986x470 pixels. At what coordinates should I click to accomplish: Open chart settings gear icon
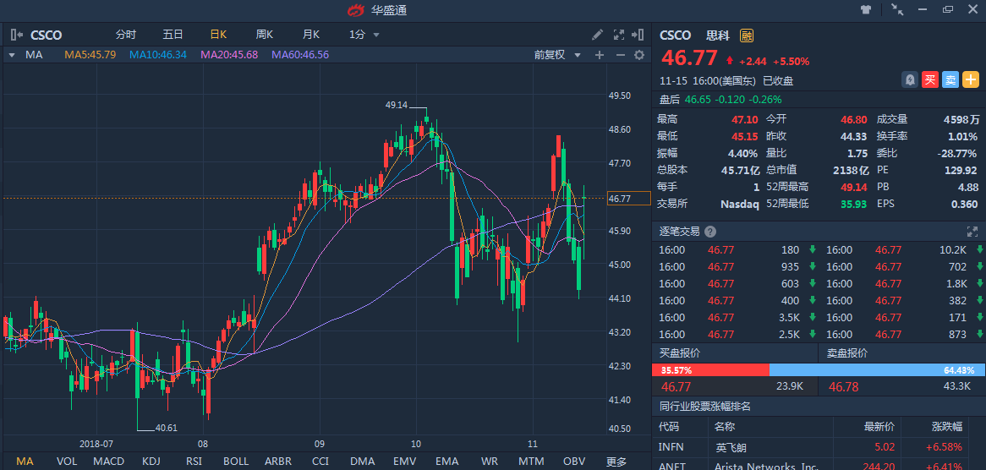pos(639,55)
